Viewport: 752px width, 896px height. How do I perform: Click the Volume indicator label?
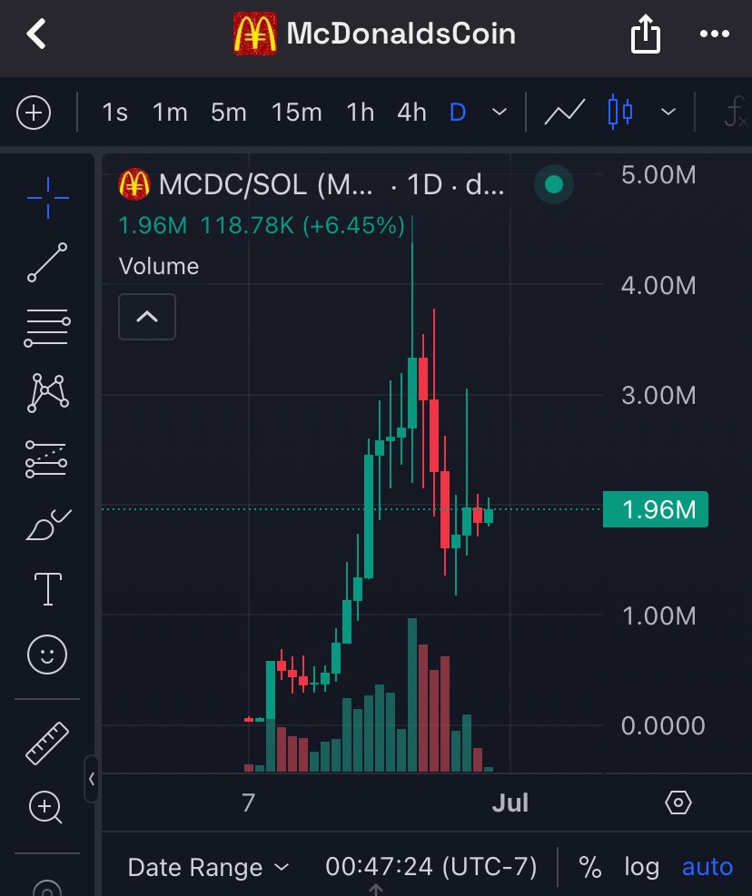click(159, 266)
